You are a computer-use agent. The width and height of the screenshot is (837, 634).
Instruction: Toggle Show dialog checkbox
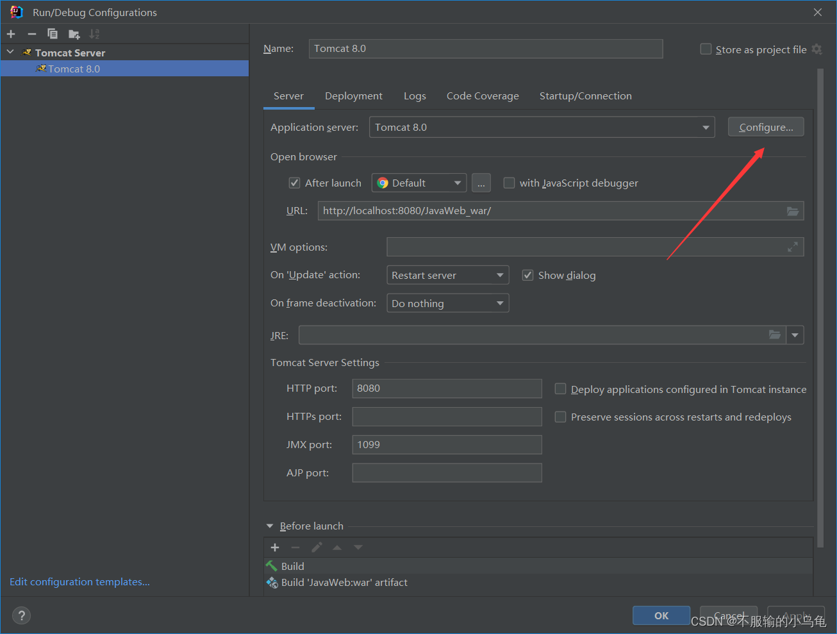[x=527, y=275]
